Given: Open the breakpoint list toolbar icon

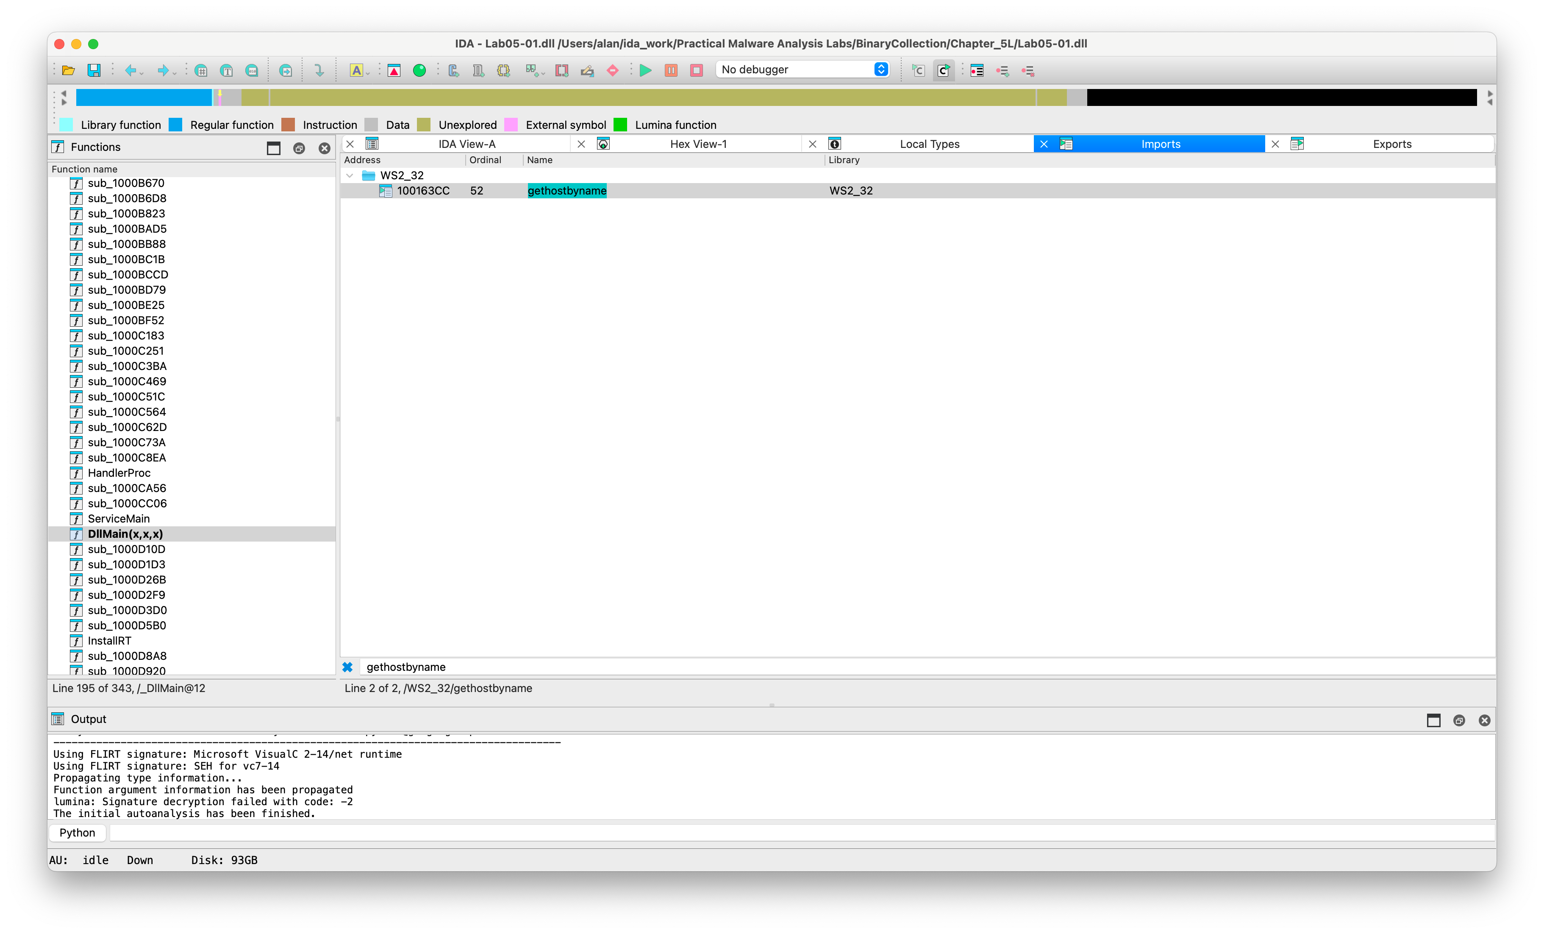Looking at the screenshot, I should (977, 70).
